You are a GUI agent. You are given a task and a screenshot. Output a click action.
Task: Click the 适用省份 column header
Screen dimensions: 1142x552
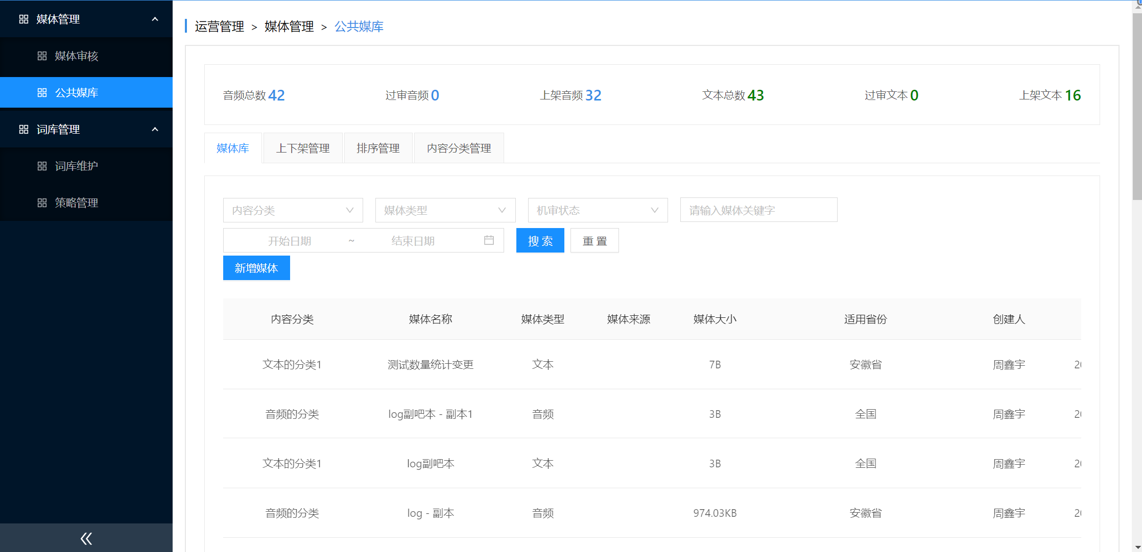pyautogui.click(x=866, y=319)
